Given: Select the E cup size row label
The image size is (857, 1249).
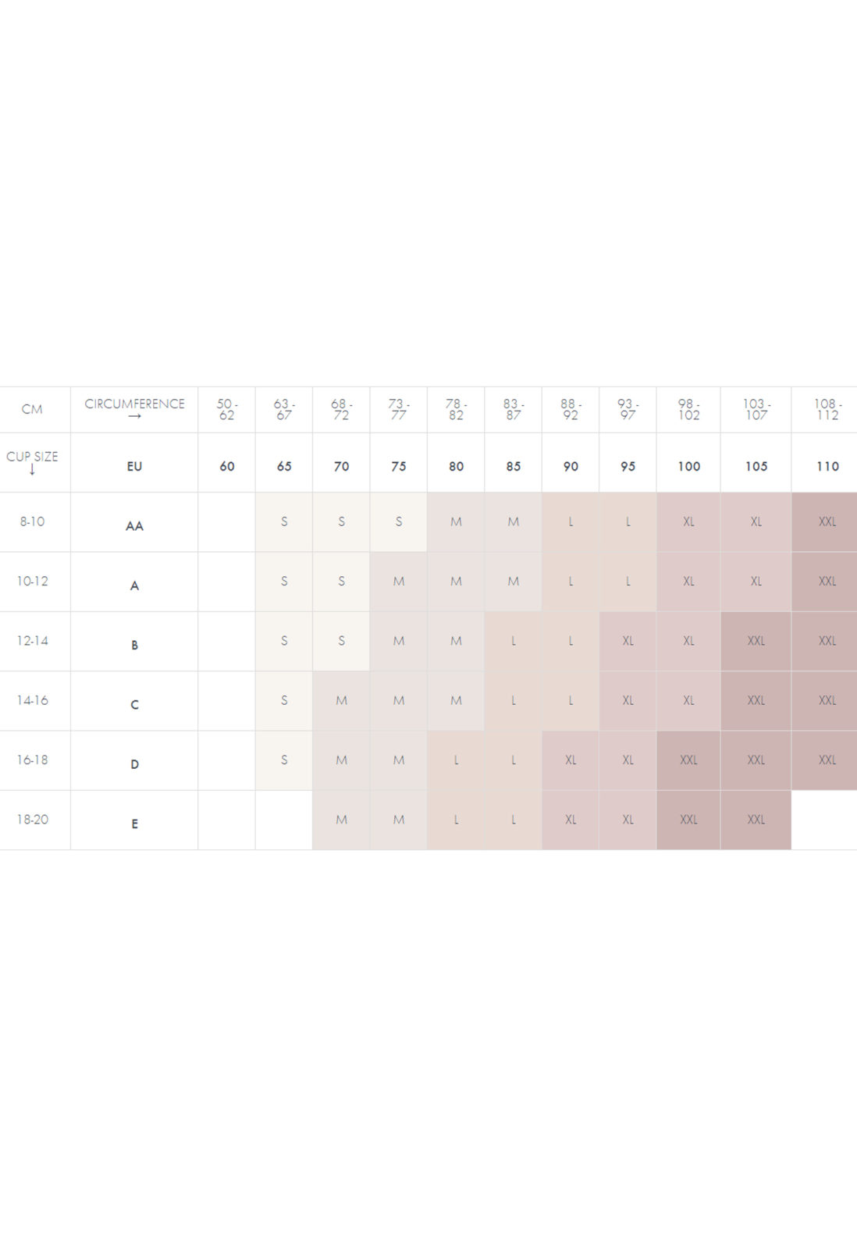Looking at the screenshot, I should [x=134, y=824].
